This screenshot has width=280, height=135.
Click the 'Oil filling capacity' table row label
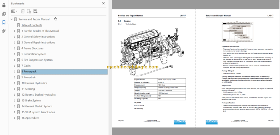[146, 99]
